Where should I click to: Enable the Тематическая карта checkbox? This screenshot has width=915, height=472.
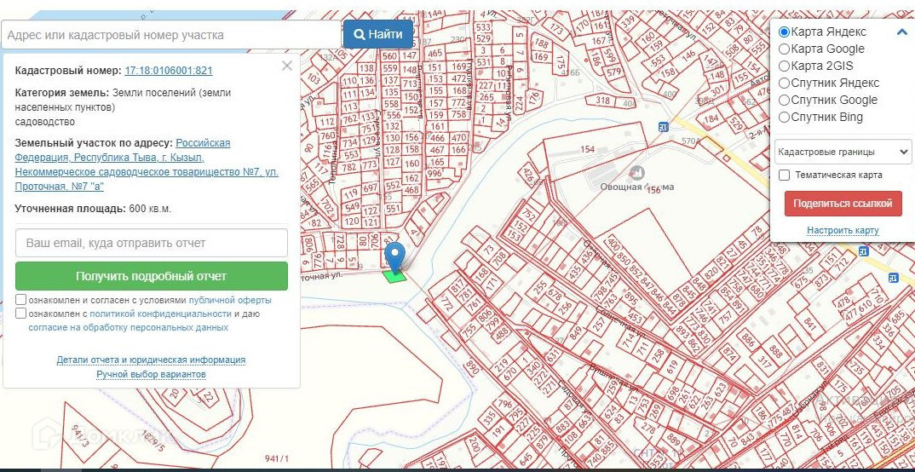coord(784,175)
